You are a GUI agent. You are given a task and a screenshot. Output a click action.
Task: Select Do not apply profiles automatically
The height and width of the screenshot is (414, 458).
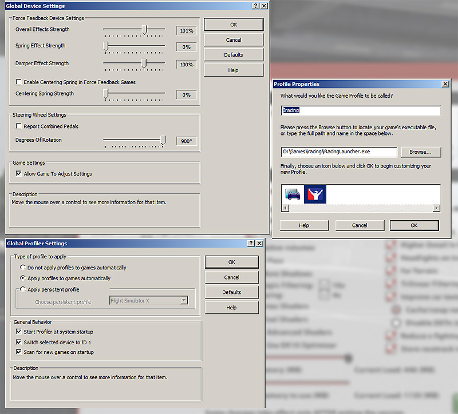pos(22,268)
